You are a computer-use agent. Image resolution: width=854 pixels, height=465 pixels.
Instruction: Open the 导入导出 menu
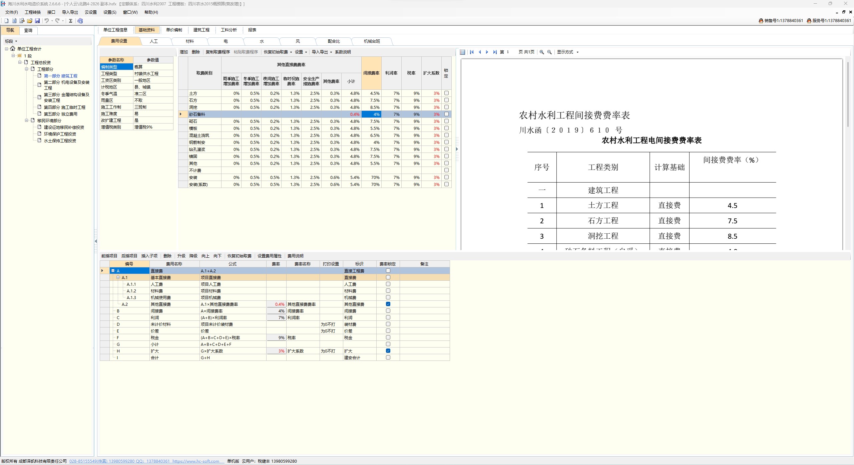coord(70,12)
